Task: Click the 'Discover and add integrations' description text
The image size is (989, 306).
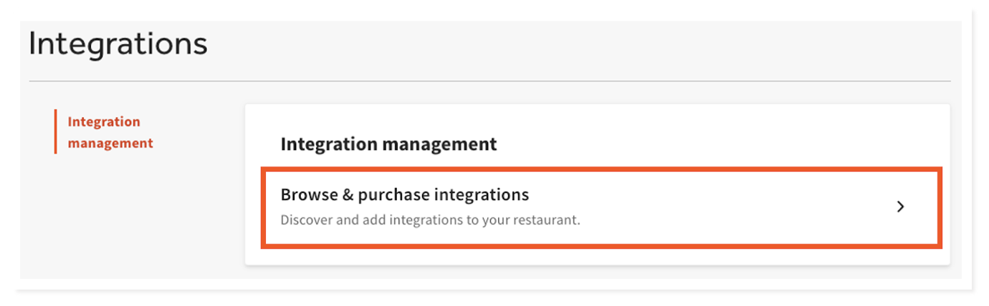Action: [429, 220]
